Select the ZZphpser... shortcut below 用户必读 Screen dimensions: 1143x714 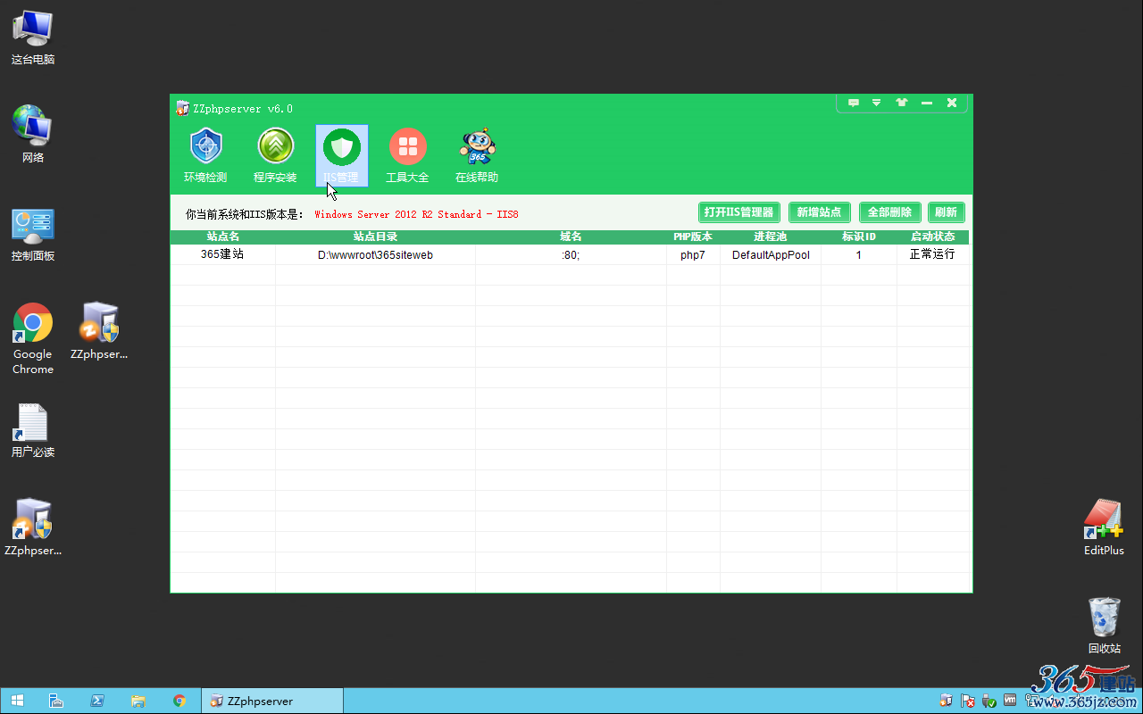pyautogui.click(x=33, y=528)
